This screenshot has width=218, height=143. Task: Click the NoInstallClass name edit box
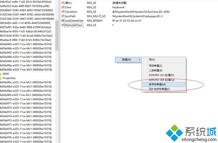(x=74, y=25)
